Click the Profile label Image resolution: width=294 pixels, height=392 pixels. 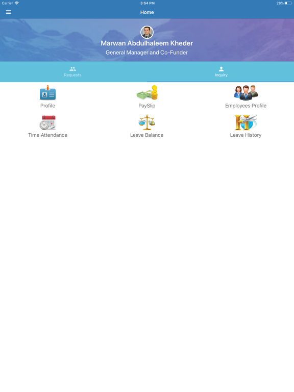[48, 106]
